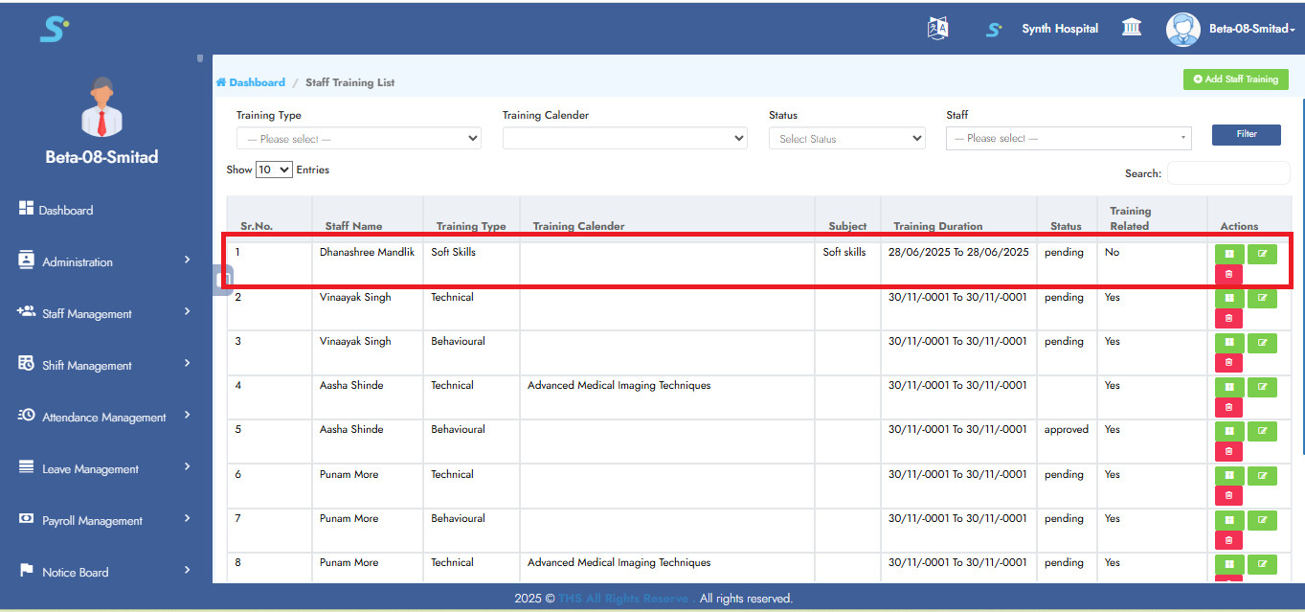Viewport: 1305px width, 612px height.
Task: Delete the approved Aasha Shinde Behavioural row
Action: pos(1228,452)
